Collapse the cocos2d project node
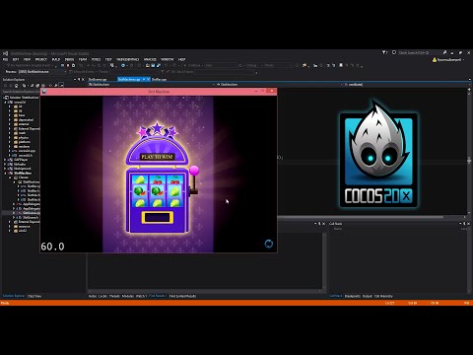This screenshot has height=355, width=473. 6,103
